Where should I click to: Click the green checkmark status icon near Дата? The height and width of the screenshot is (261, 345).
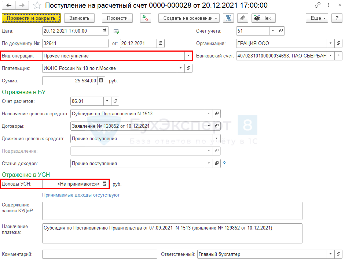pyautogui.click(x=116, y=31)
